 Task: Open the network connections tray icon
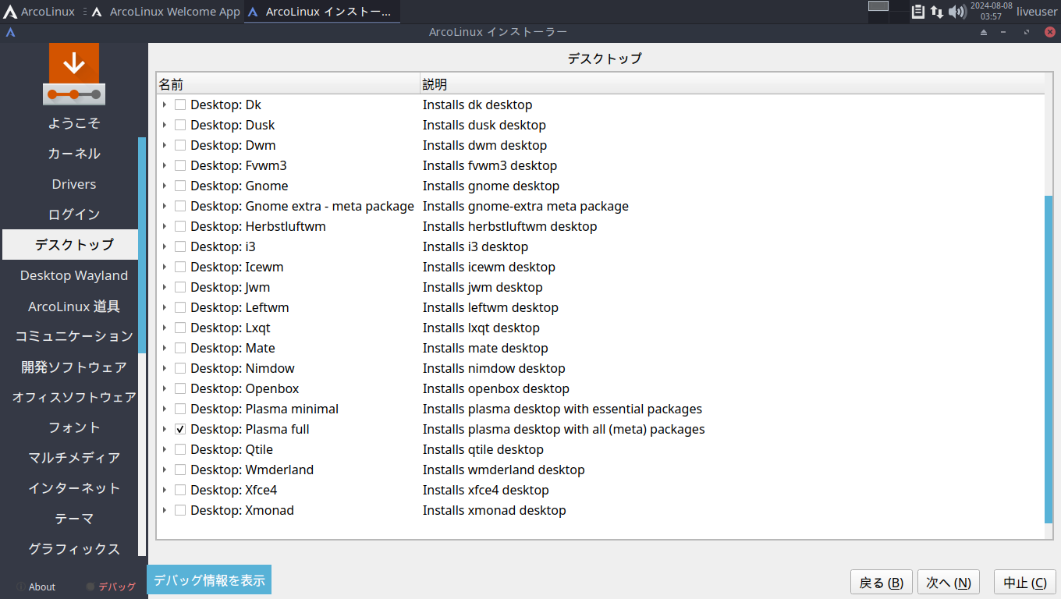[x=937, y=12]
